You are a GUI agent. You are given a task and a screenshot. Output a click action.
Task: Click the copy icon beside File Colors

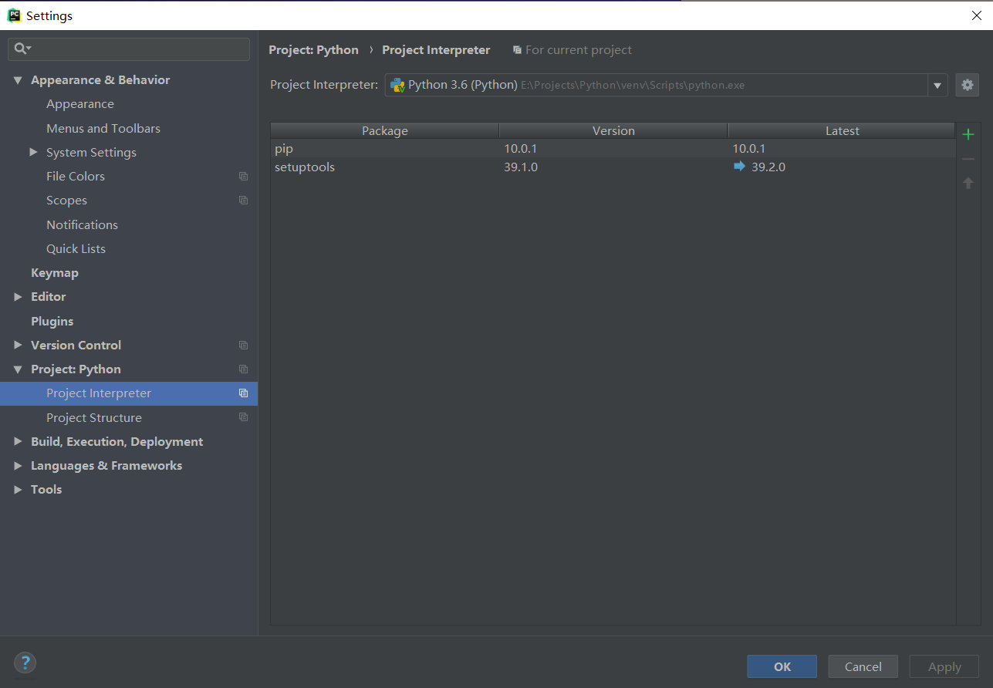point(244,177)
